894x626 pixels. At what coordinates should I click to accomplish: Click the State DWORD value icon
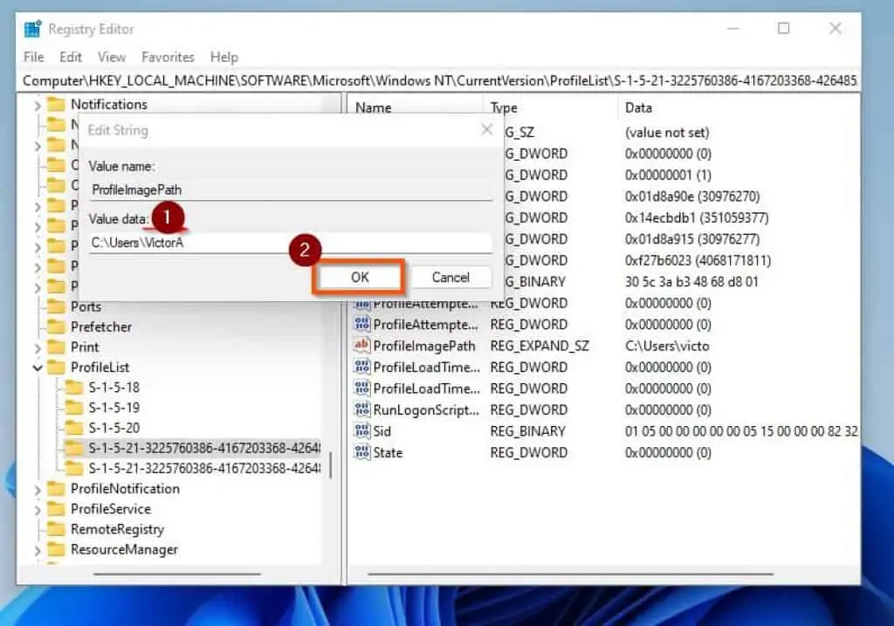tap(361, 452)
